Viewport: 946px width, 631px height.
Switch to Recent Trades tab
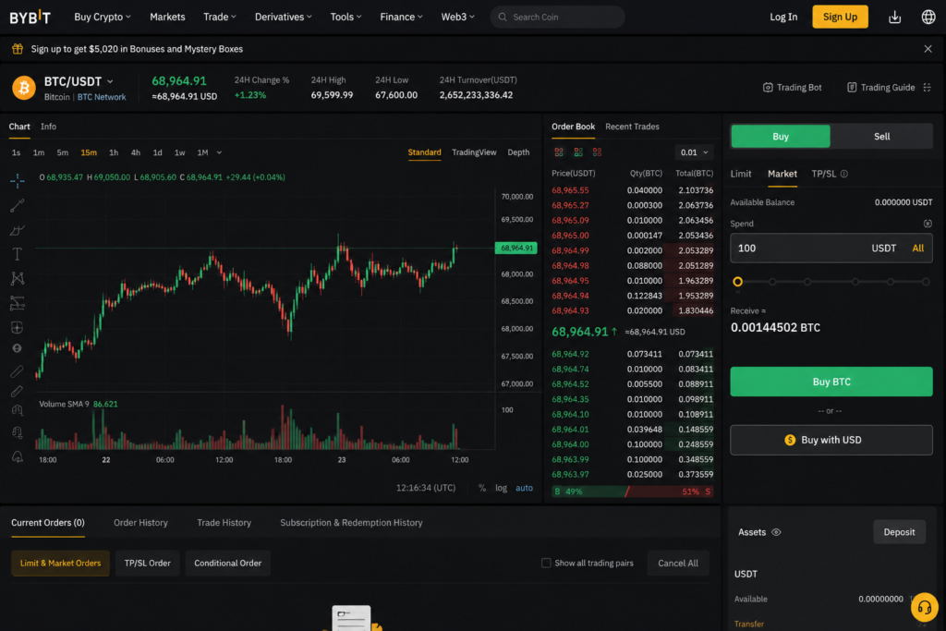click(x=632, y=127)
